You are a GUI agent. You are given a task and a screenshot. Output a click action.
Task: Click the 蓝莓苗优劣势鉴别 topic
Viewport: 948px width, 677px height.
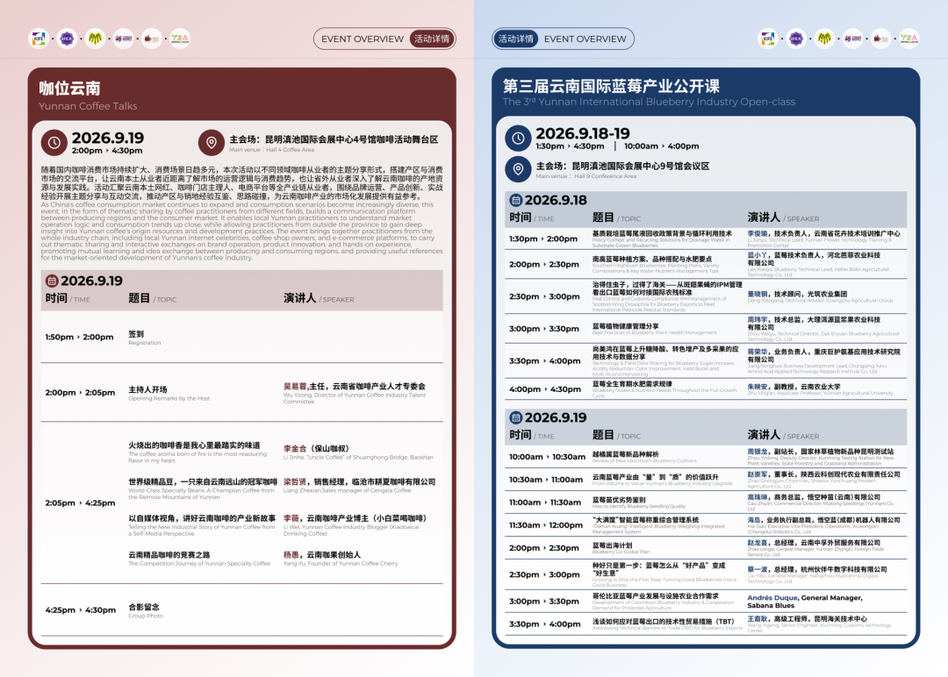[x=639, y=502]
